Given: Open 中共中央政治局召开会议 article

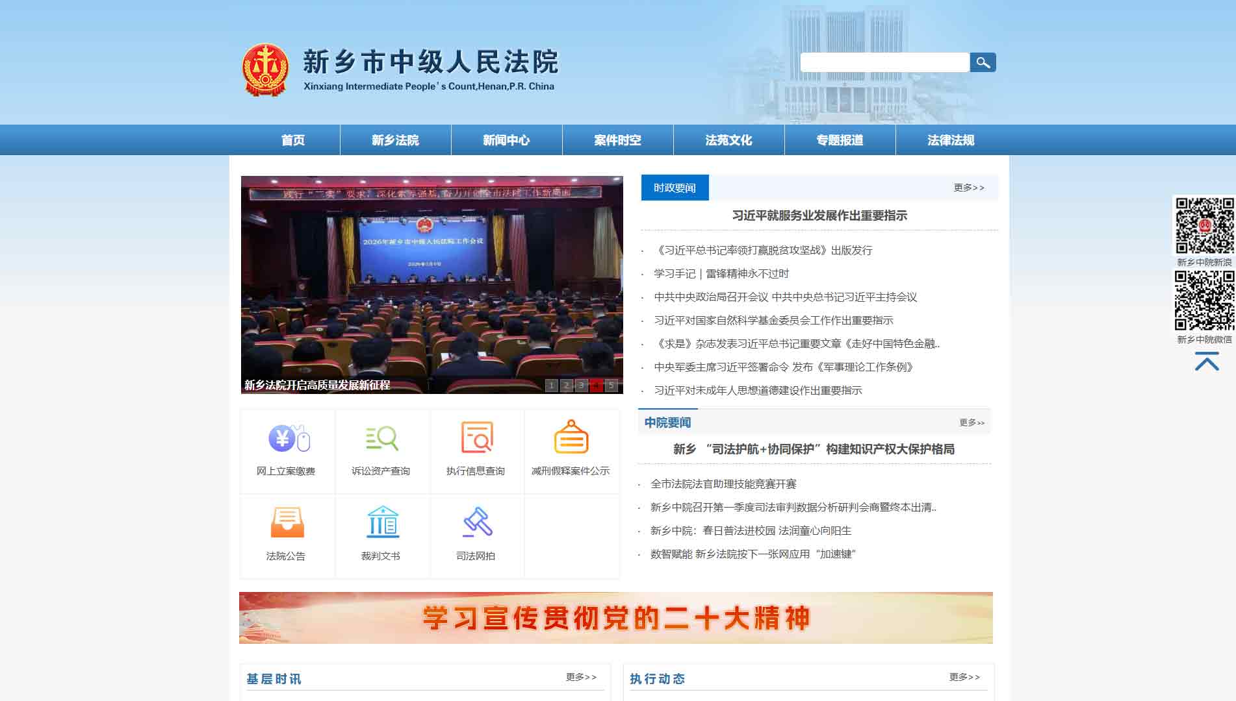Looking at the screenshot, I should (785, 297).
